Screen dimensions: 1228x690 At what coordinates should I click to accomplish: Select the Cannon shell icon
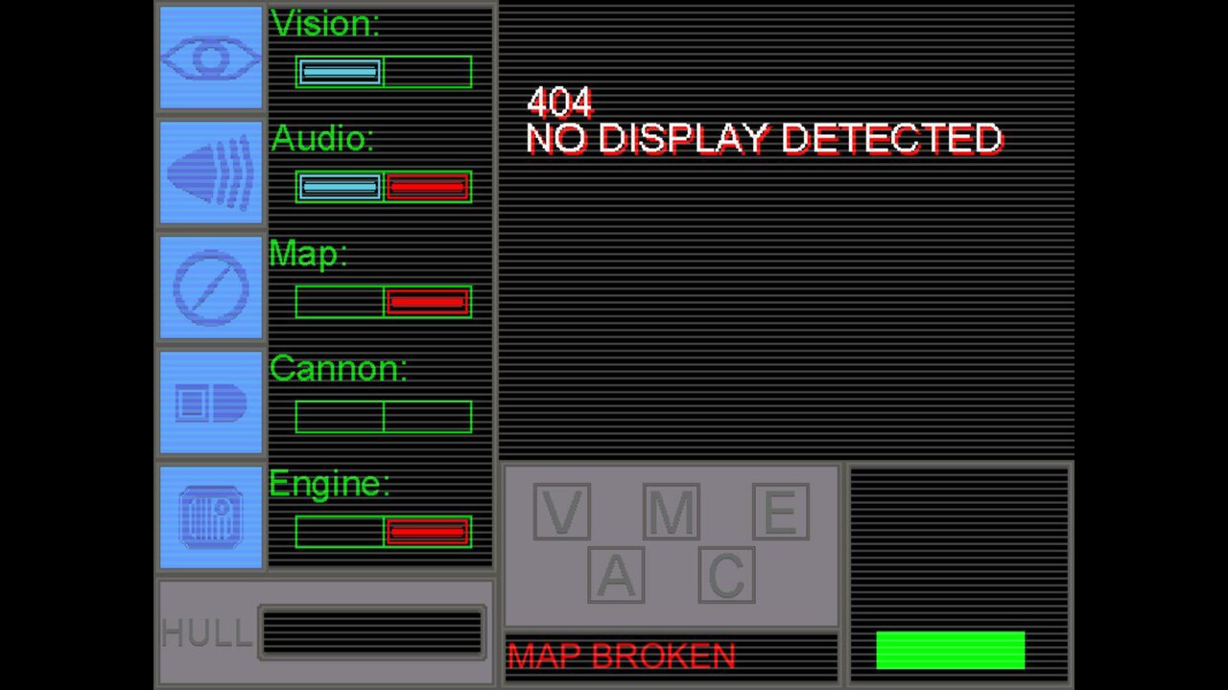(211, 402)
